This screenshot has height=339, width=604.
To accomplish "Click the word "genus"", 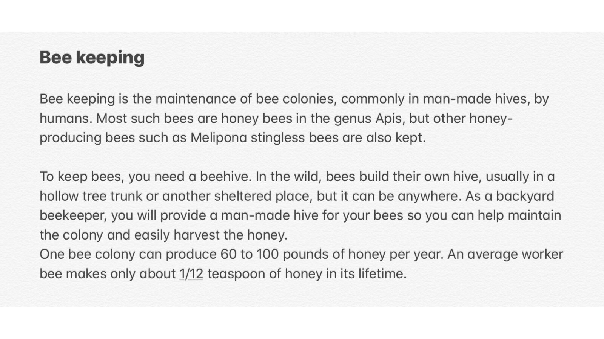I will (352, 119).
